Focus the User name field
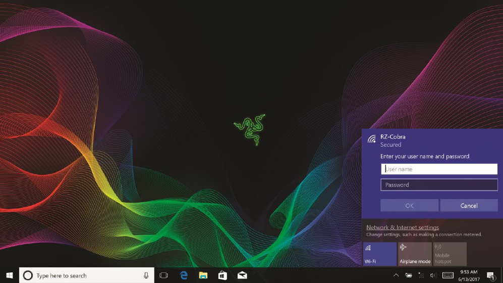 439,169
